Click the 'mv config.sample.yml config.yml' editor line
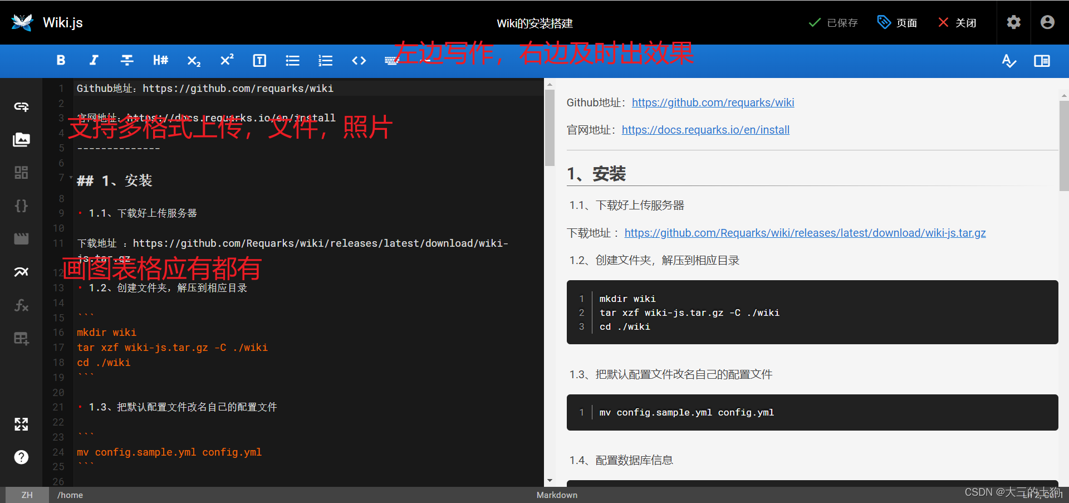1069x503 pixels. (x=169, y=452)
